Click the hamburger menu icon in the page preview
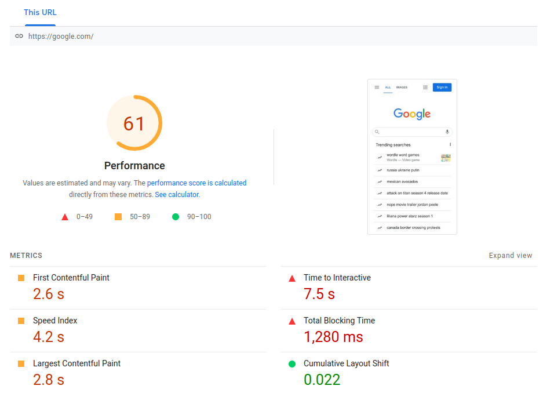Image resolution: width=543 pixels, height=393 pixels. click(x=377, y=88)
